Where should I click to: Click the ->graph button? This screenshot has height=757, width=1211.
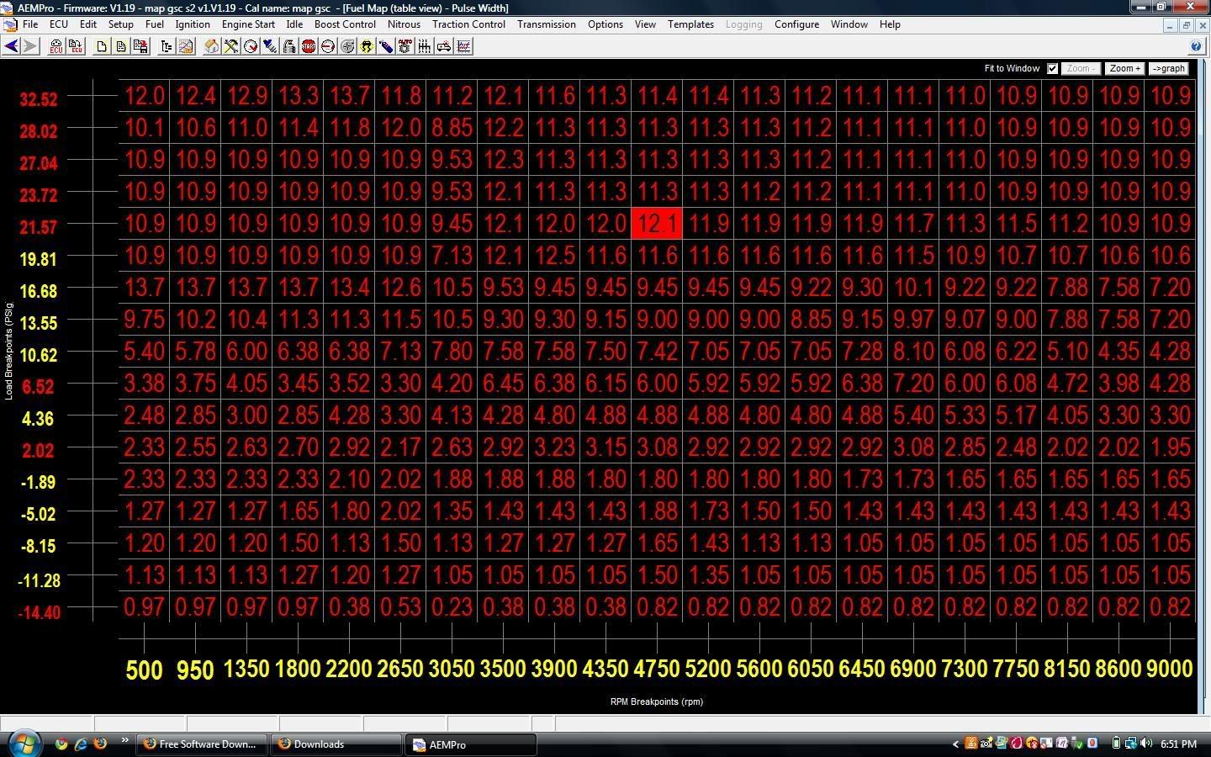pyautogui.click(x=1169, y=69)
